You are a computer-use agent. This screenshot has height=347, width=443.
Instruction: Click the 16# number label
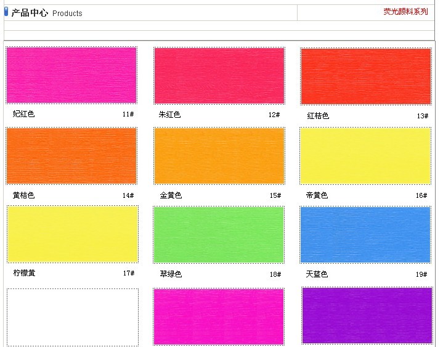point(421,195)
